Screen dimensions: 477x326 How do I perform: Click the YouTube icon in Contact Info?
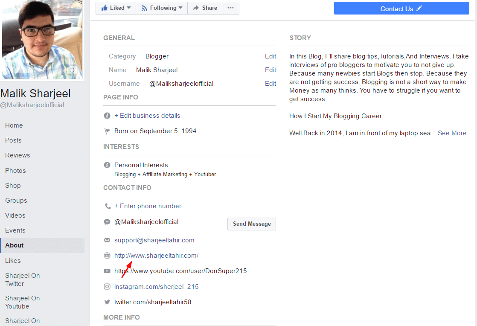(x=107, y=271)
